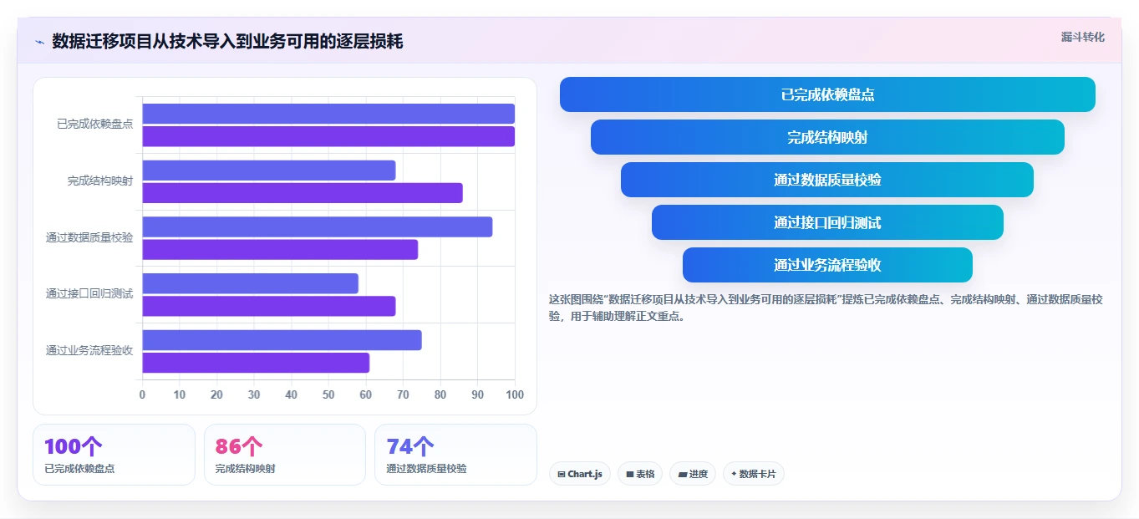
Task: Click the lightning icon beside the title
Action: [39, 42]
